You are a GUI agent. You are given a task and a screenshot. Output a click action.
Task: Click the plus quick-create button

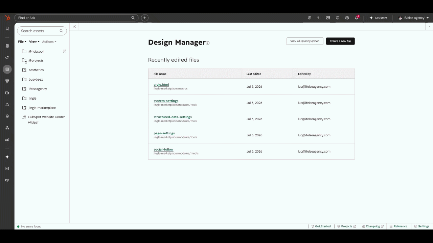[145, 18]
